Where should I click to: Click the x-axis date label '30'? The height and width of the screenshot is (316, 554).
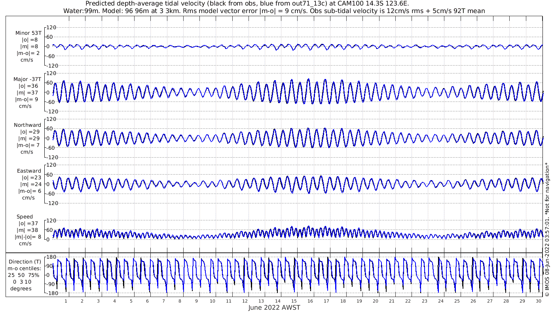click(x=539, y=301)
